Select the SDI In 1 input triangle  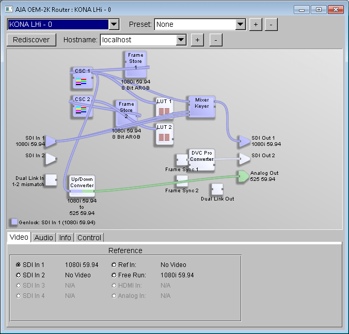(x=51, y=141)
